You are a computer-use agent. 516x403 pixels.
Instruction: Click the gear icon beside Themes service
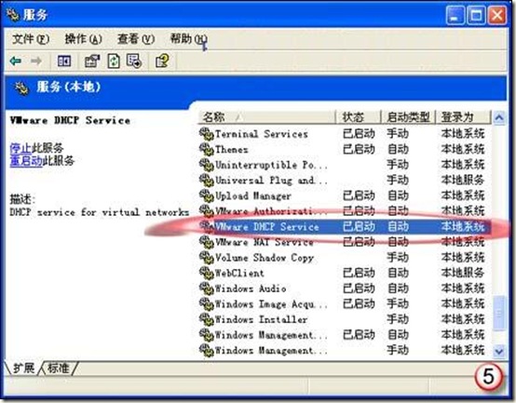click(x=207, y=149)
